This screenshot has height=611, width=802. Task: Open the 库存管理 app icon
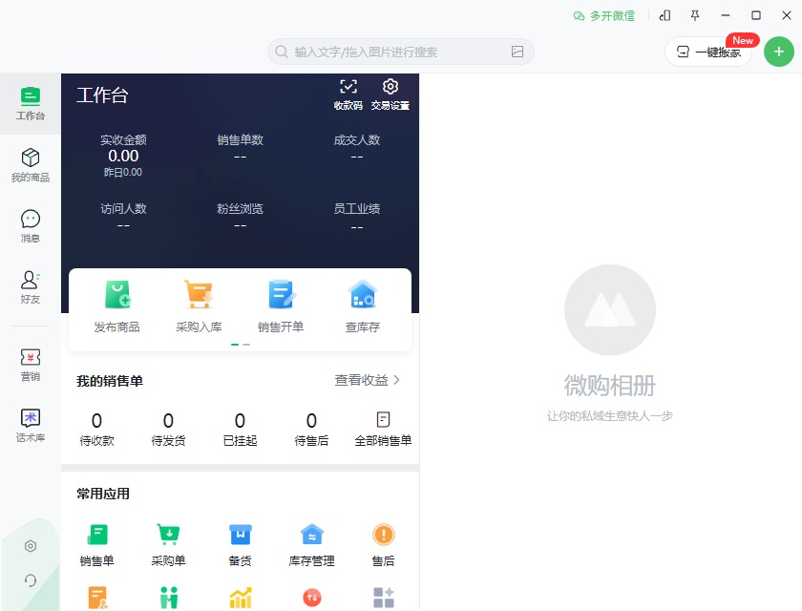pyautogui.click(x=311, y=535)
